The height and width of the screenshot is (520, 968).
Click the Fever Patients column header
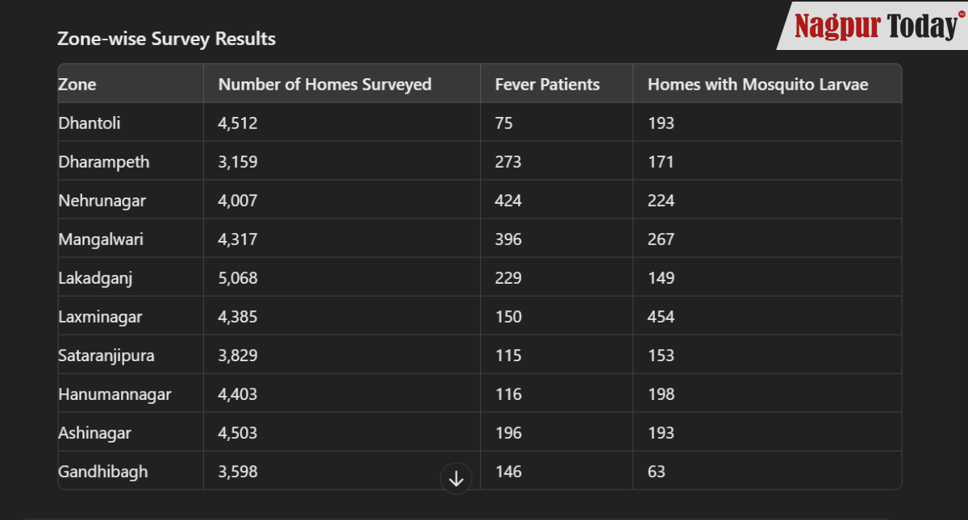tap(547, 85)
